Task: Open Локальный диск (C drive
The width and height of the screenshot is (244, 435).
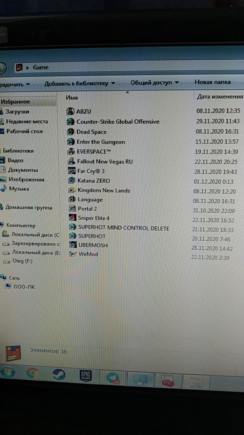Action: [x=35, y=234]
